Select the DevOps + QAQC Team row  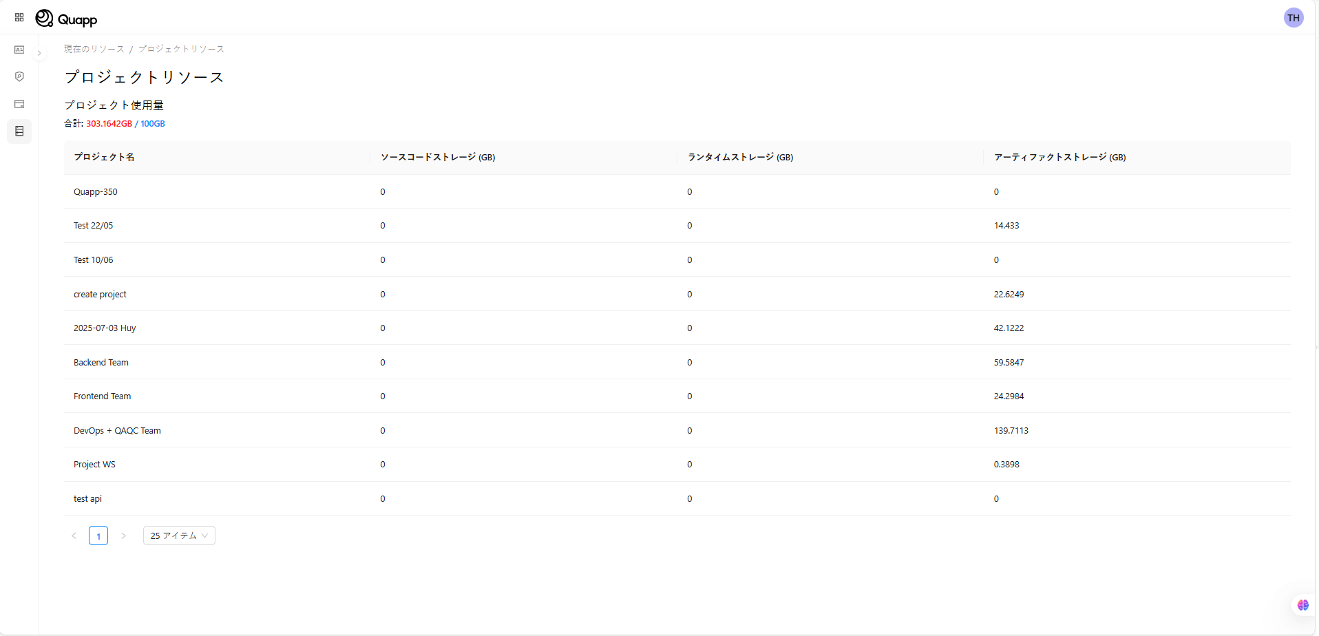click(x=117, y=431)
